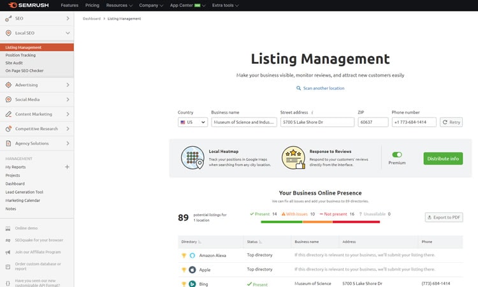The image size is (478, 287).
Task: Open the Company menu
Action: click(151, 5)
